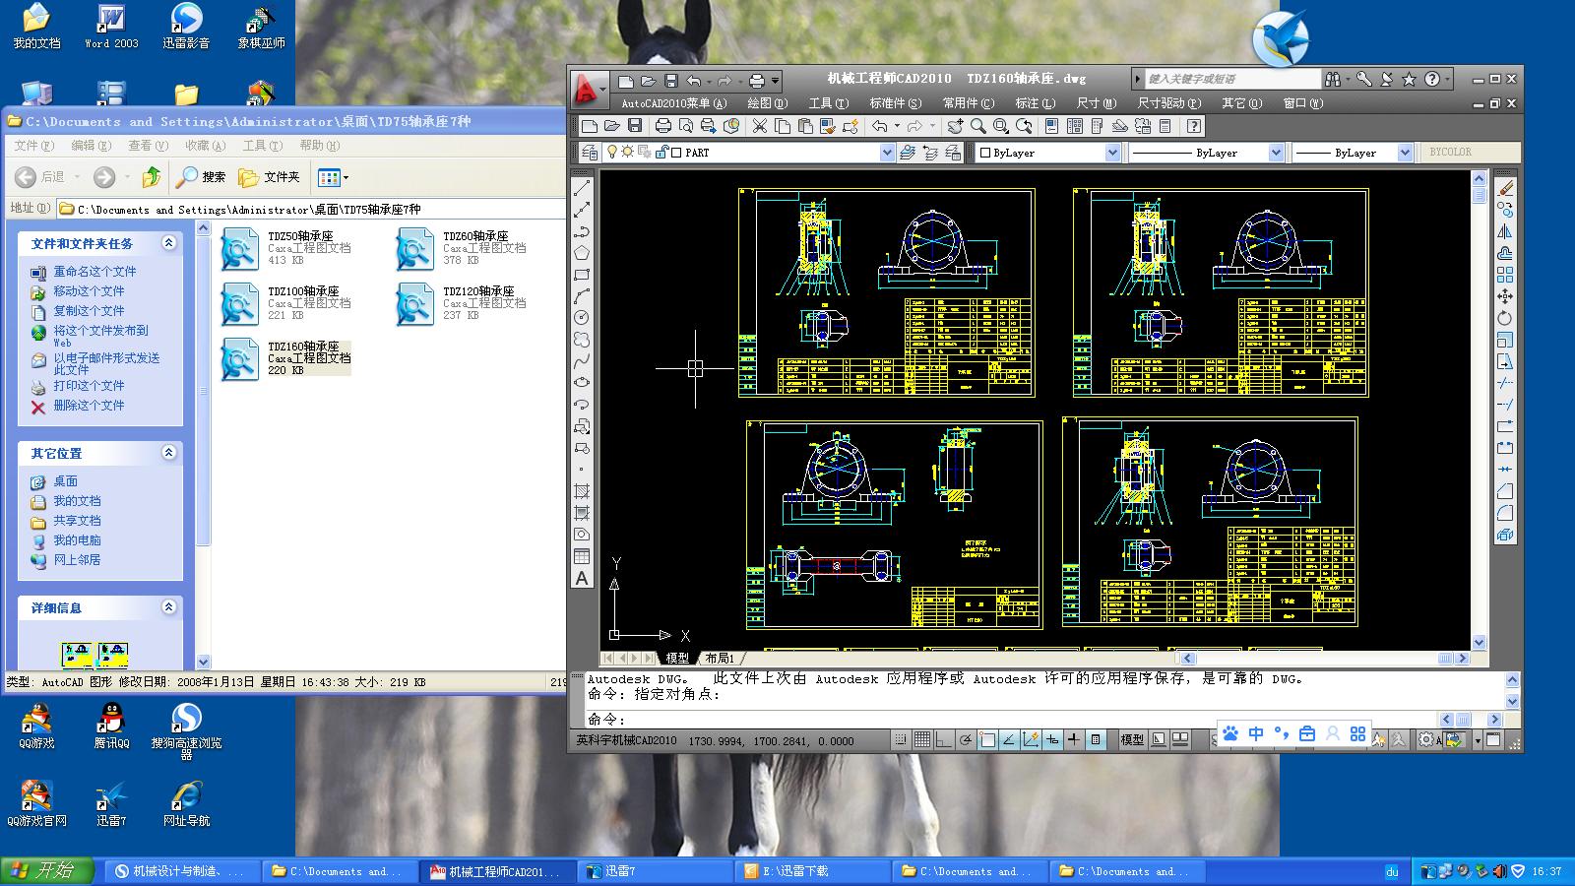This screenshot has height=886, width=1575.
Task: Click the 开始 Start button
Action: point(47,871)
